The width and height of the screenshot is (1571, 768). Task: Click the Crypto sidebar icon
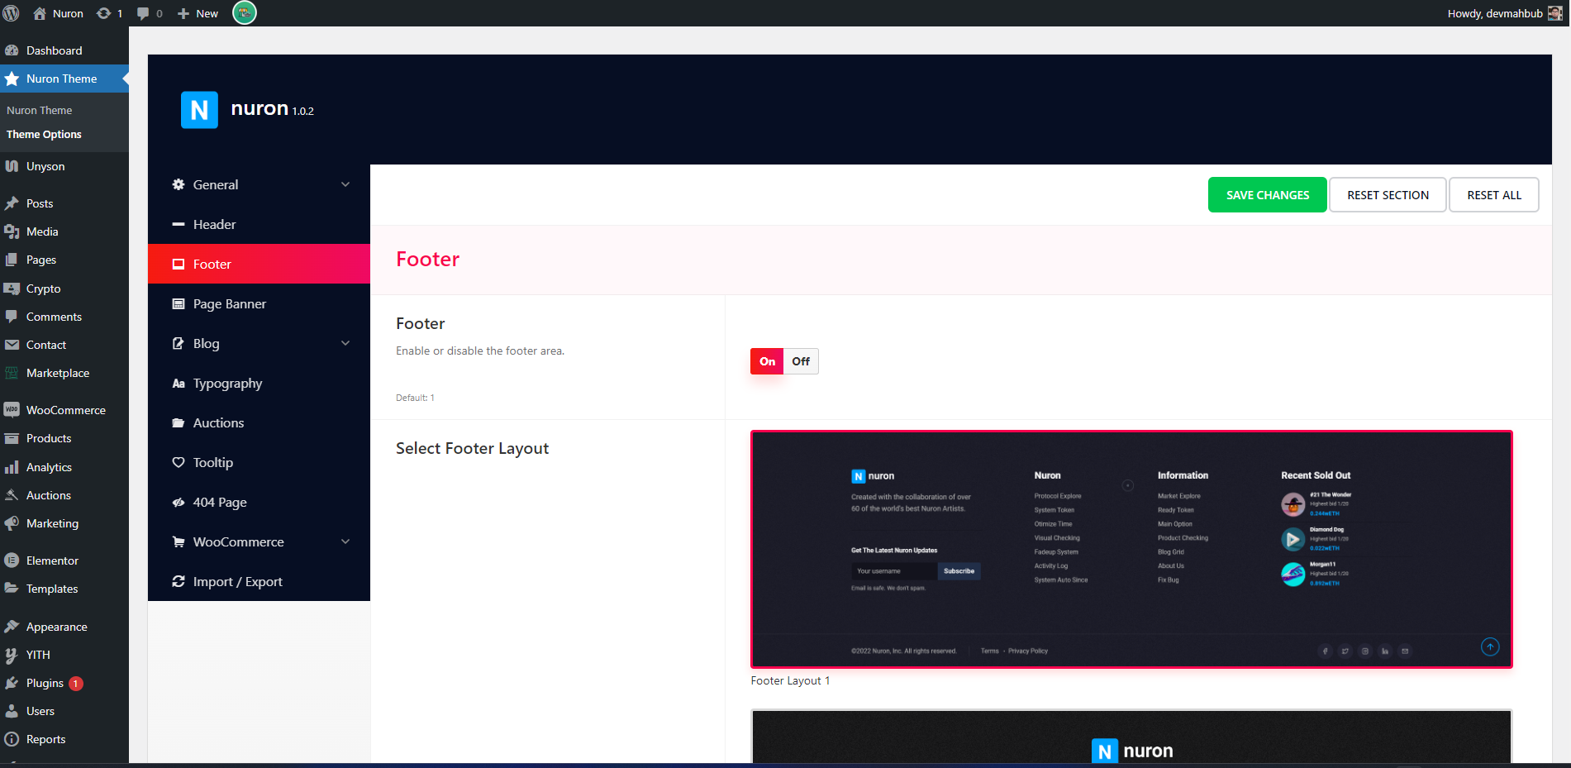12,289
